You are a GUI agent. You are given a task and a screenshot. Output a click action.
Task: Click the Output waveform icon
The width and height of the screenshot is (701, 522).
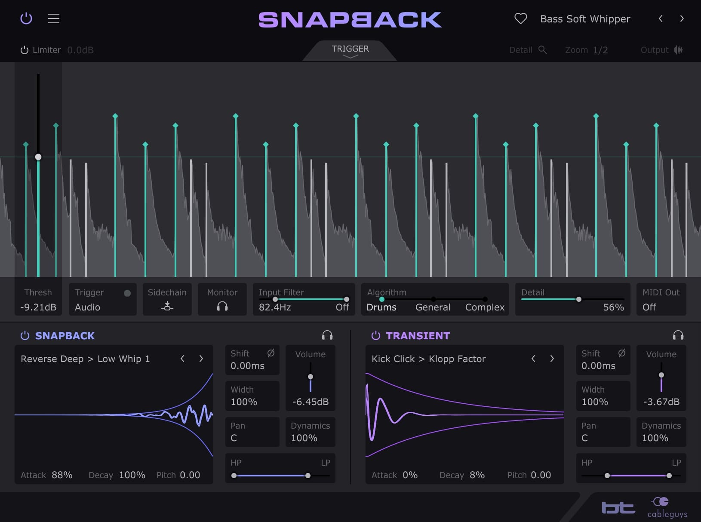678,50
